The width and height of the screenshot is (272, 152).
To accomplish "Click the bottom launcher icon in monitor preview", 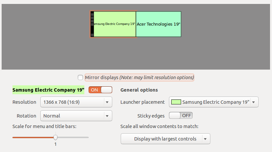I will click(x=92, y=35).
